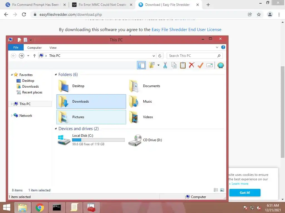Switch to Fix Error MMC browser tab
The height and width of the screenshot is (213, 285).
[x=102, y=5]
